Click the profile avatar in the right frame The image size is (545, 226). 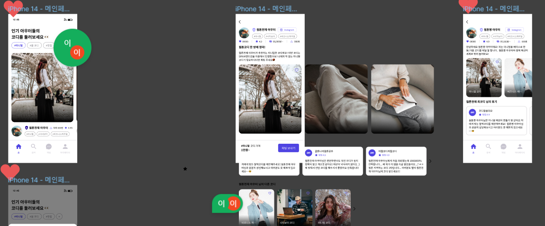coord(472,33)
